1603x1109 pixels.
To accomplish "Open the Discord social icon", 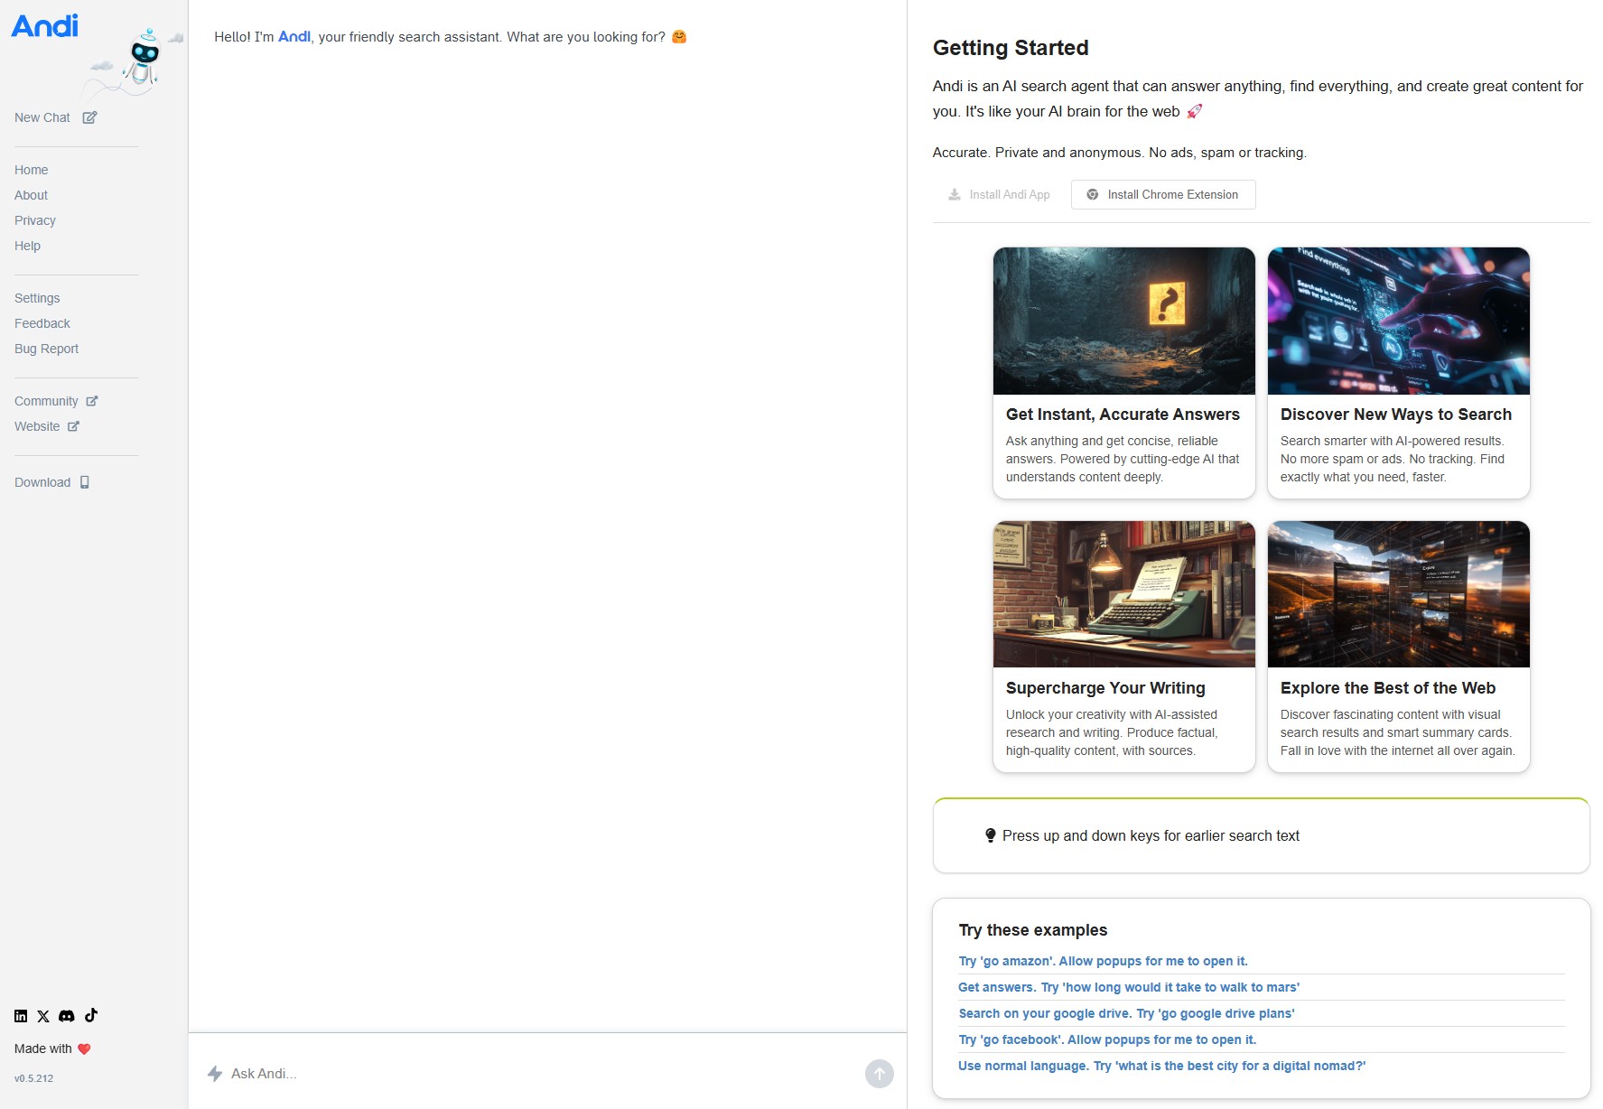I will 67,1016.
